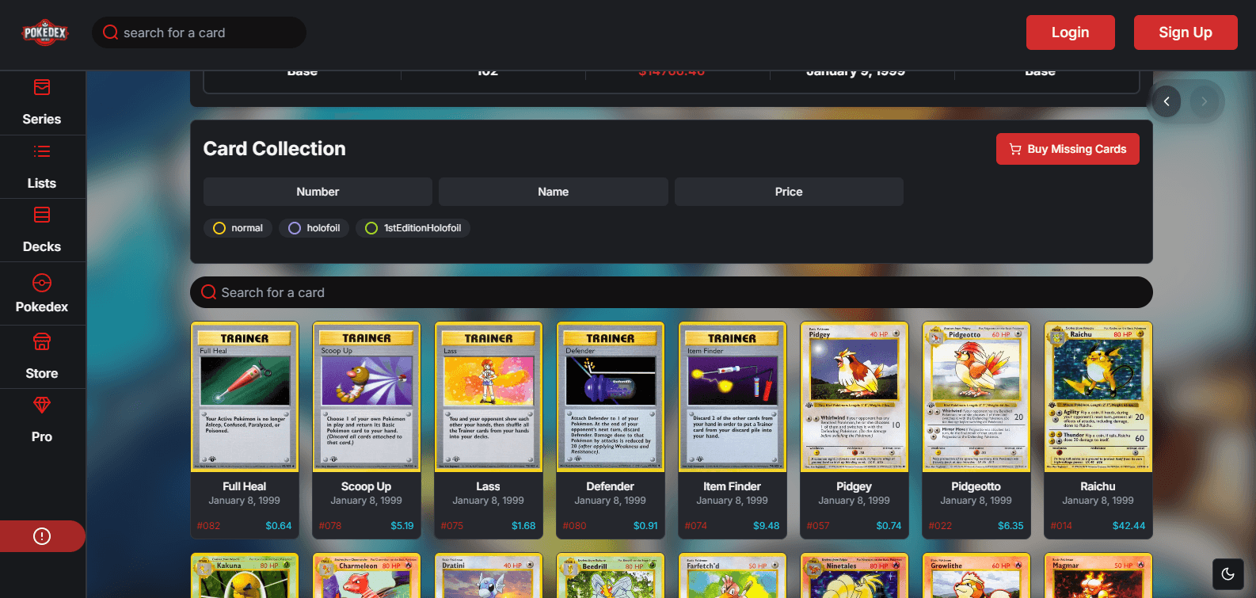This screenshot has height=598, width=1256.
Task: Click the Lass card name label
Action: click(489, 486)
